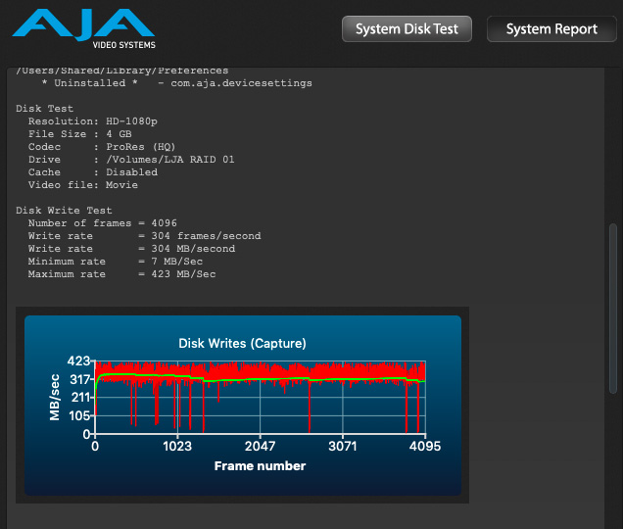
Task: Click the report's vertical scrollbar thumb
Action: (613, 309)
